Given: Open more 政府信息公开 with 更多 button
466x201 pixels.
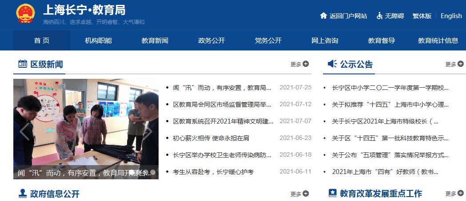Looking at the screenshot, I should click(x=299, y=194).
